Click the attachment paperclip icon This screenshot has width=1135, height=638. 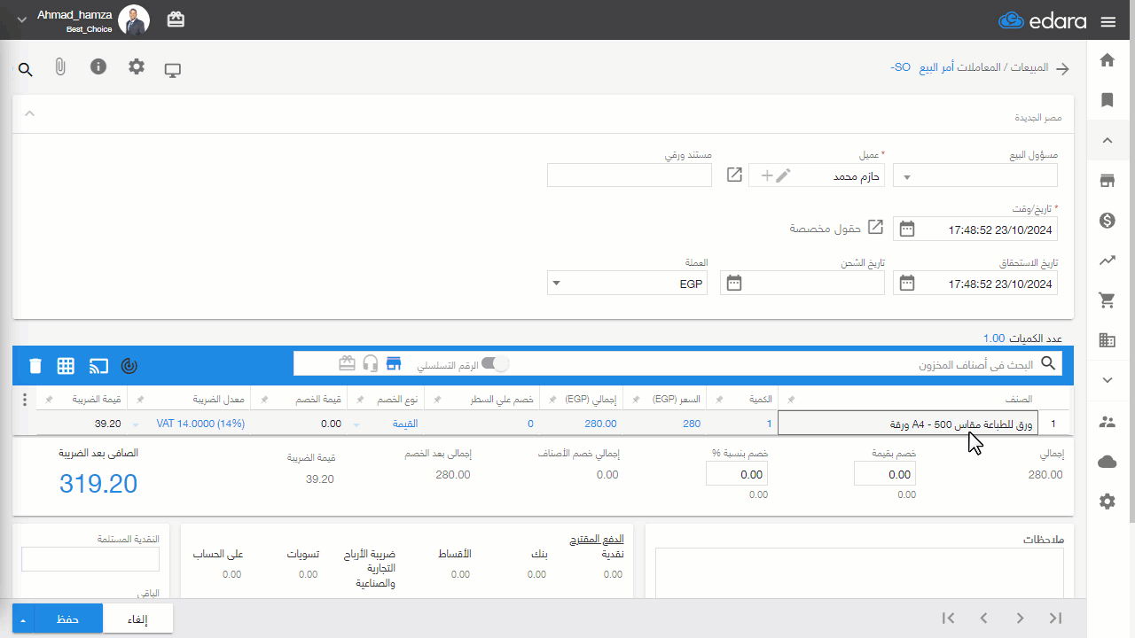(x=60, y=66)
